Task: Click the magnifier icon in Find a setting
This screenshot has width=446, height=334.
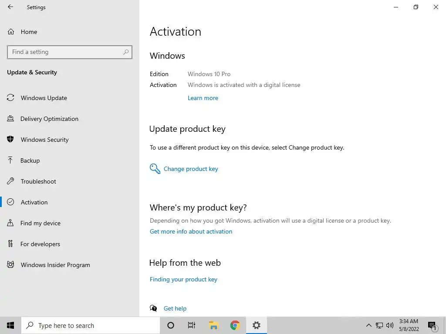Action: [x=126, y=52]
